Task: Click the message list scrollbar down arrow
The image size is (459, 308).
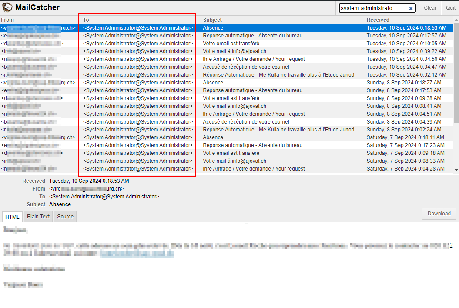Action: point(456,170)
